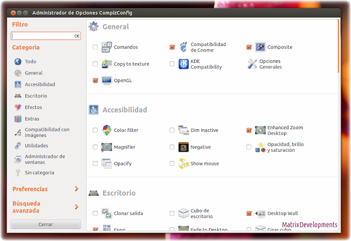Uncheck the Composite checkbox
The image size is (351, 241).
[249, 47]
